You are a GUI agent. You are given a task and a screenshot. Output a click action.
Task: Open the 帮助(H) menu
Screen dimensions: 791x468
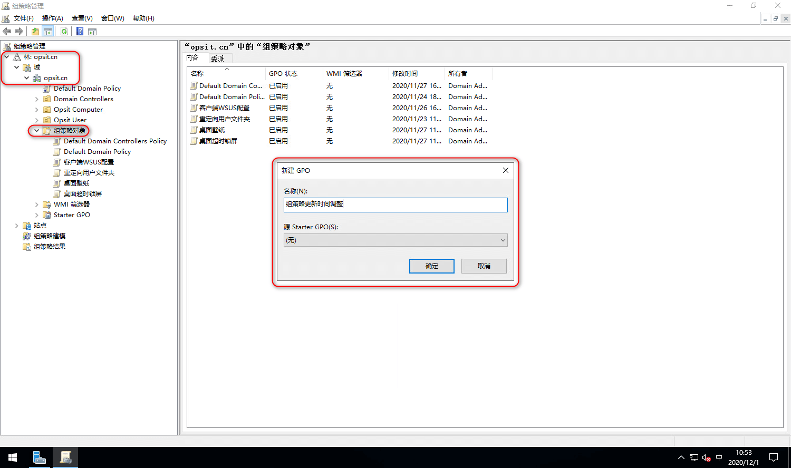pyautogui.click(x=143, y=18)
